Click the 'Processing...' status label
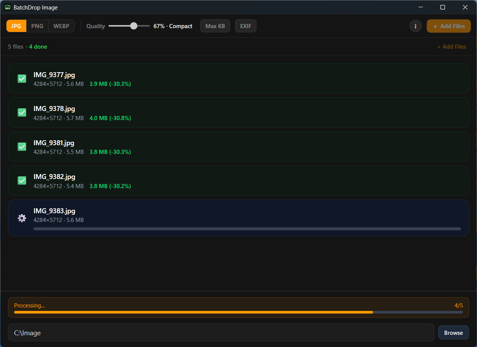 pos(29,306)
